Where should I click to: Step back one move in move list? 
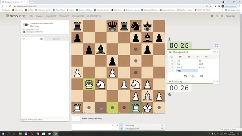click(x=189, y=57)
